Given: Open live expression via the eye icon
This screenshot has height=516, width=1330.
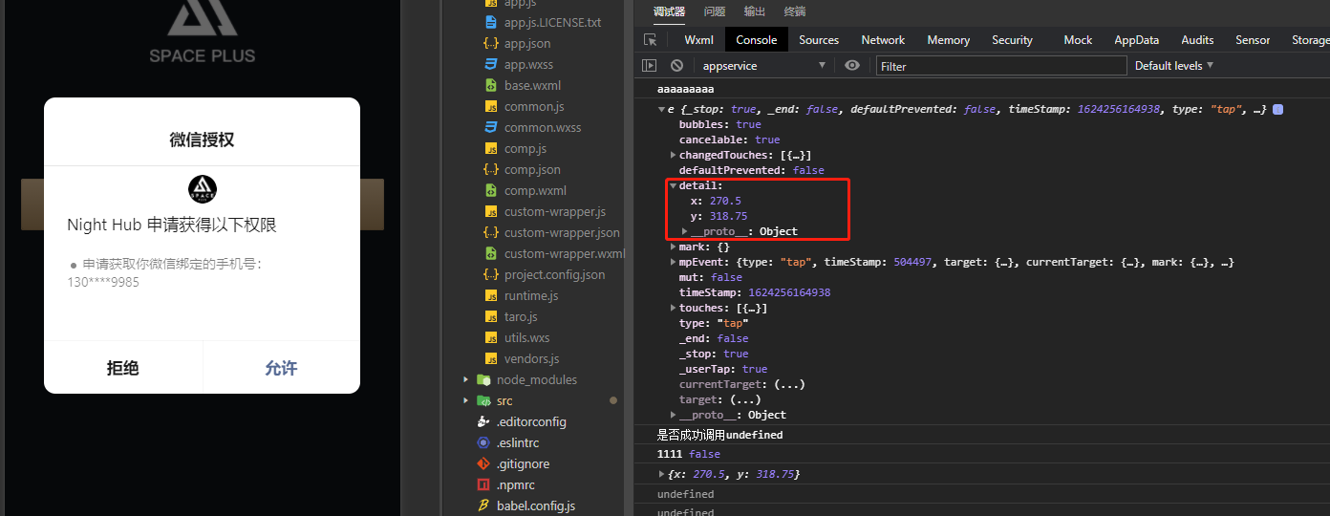Looking at the screenshot, I should 852,66.
